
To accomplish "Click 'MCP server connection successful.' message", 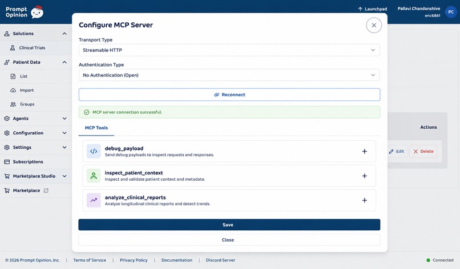I will [127, 112].
